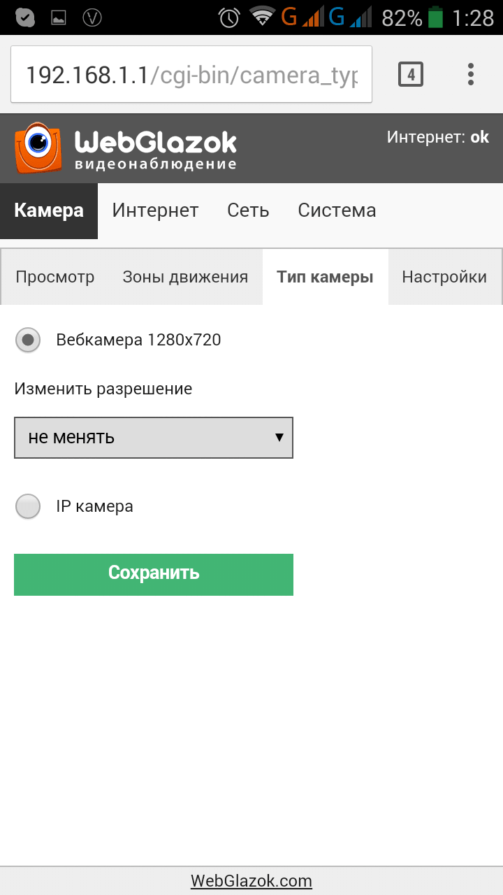
Task: Open the Зоны движения tab
Action: [x=186, y=277]
